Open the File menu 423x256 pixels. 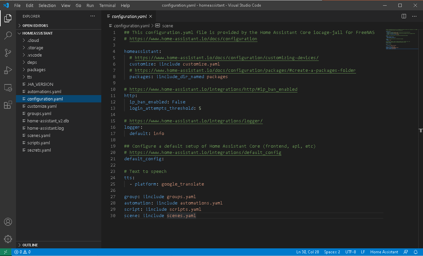pos(17,5)
